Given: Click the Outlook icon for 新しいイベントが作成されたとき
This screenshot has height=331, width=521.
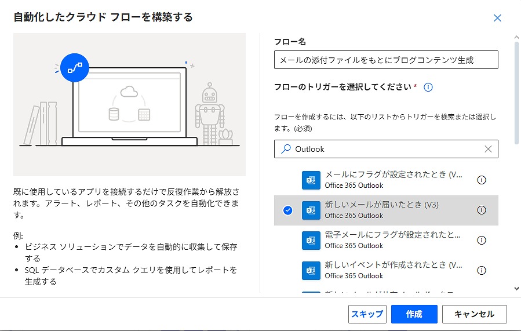Looking at the screenshot, I should coord(311,271).
